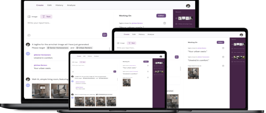Screen dimensions: 266x113
Task: Click image icon atop large laptop Recent sidebar
Action: (x=176, y=18)
